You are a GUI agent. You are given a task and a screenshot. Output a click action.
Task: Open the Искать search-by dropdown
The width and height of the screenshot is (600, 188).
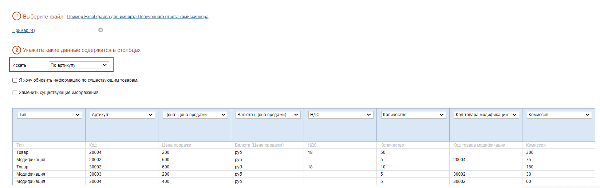79,65
